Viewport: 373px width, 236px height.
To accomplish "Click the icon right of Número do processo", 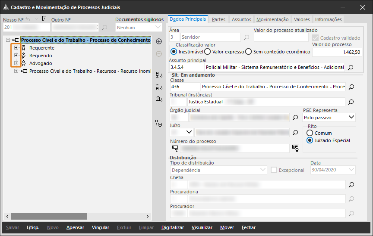I will tap(296, 148).
